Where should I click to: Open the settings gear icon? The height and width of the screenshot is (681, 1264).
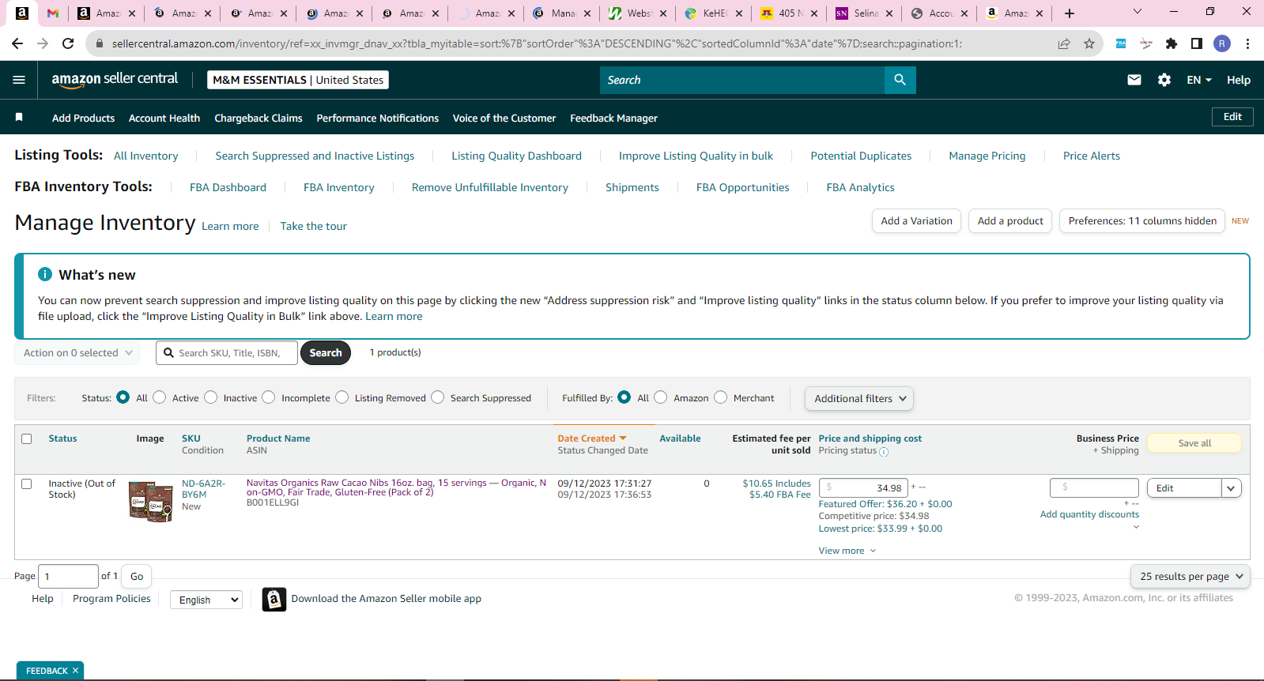coord(1164,80)
